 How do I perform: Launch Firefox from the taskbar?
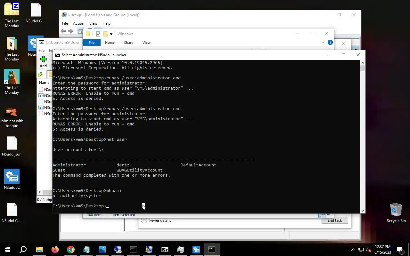(55, 250)
